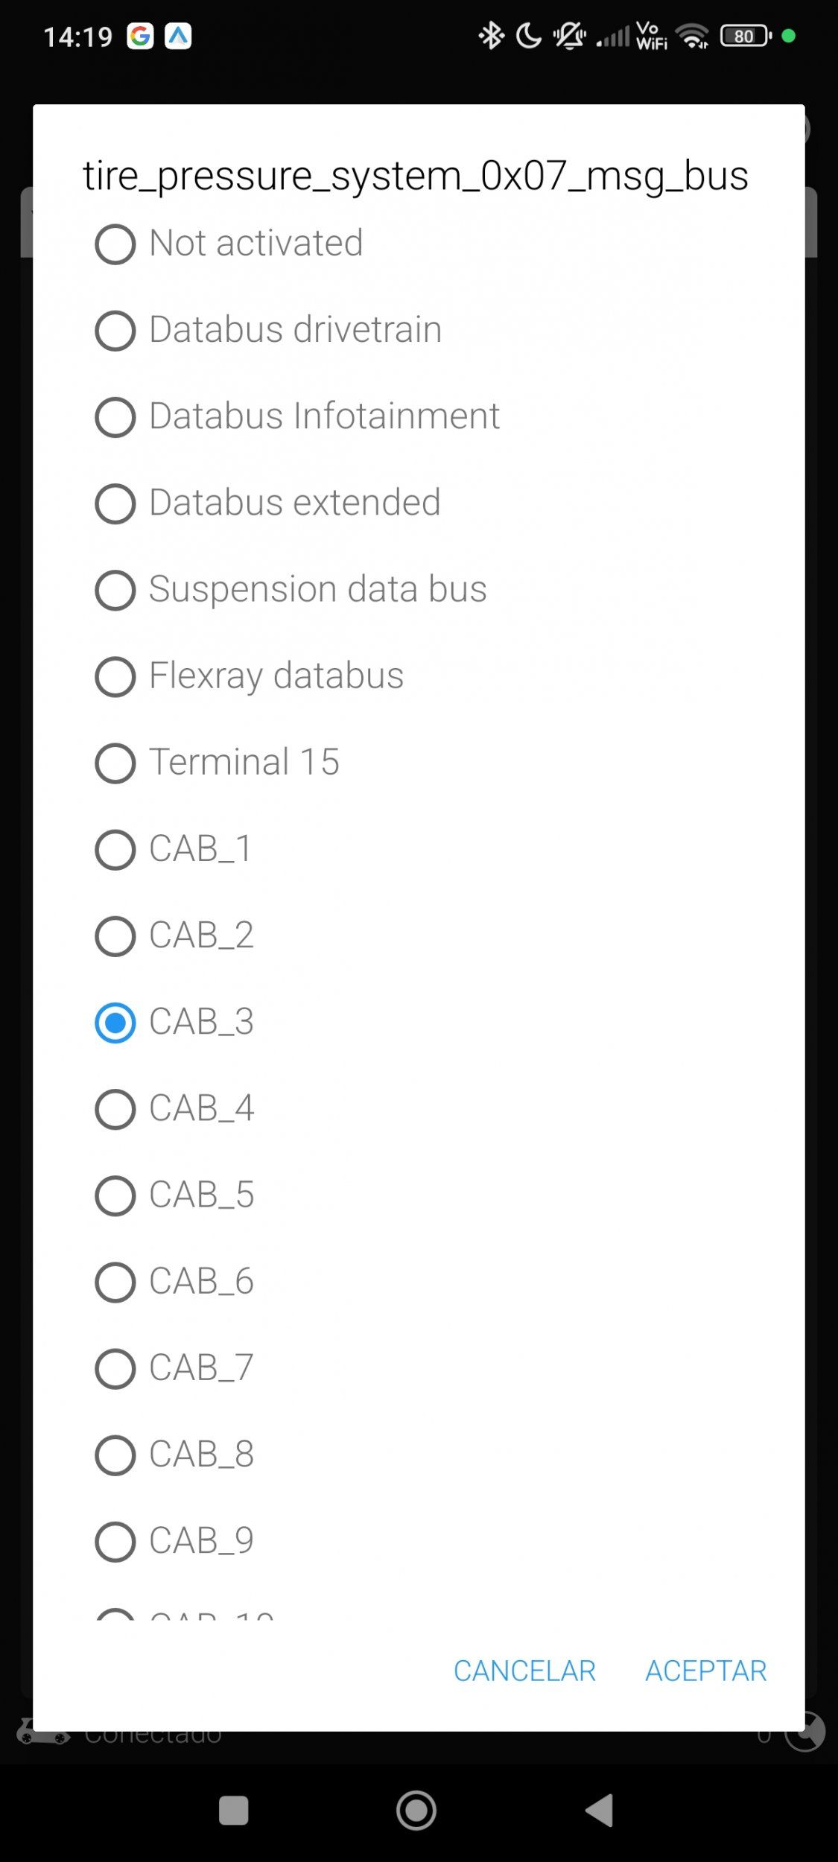Choose Databus drivetrain option
The image size is (838, 1862).
[x=115, y=331]
